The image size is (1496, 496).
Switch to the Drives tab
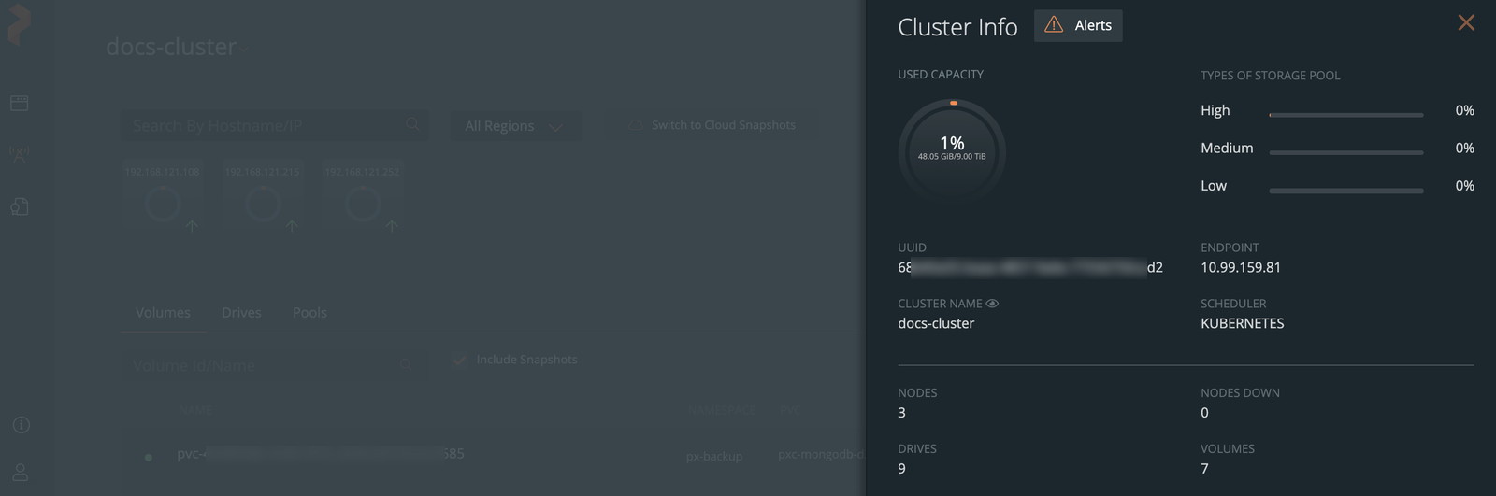click(x=241, y=313)
